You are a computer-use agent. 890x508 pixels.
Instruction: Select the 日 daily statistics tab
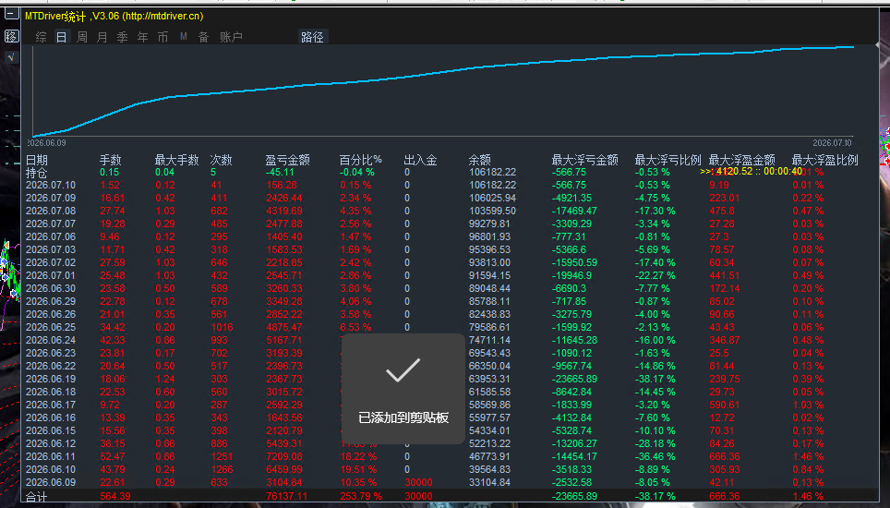(x=61, y=37)
